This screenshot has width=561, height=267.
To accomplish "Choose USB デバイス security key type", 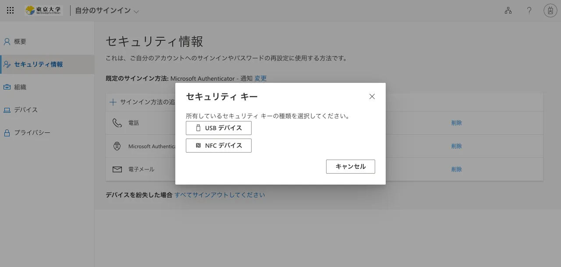I will pos(219,128).
